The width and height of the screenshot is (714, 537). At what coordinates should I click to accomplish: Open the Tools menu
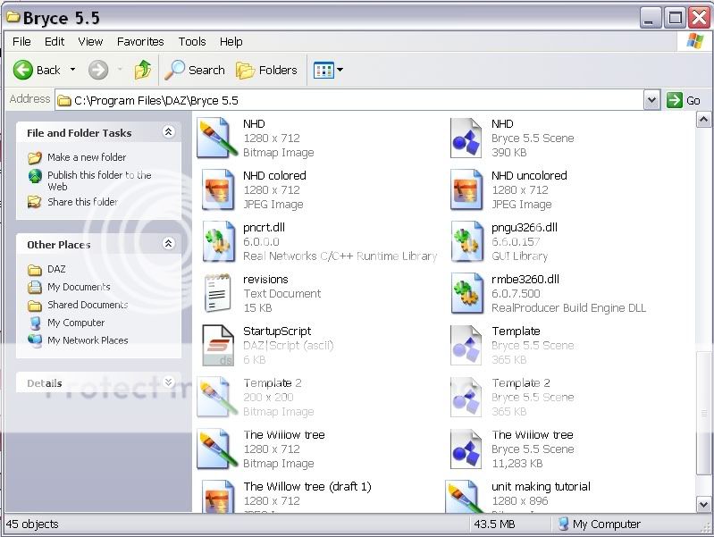coord(192,41)
